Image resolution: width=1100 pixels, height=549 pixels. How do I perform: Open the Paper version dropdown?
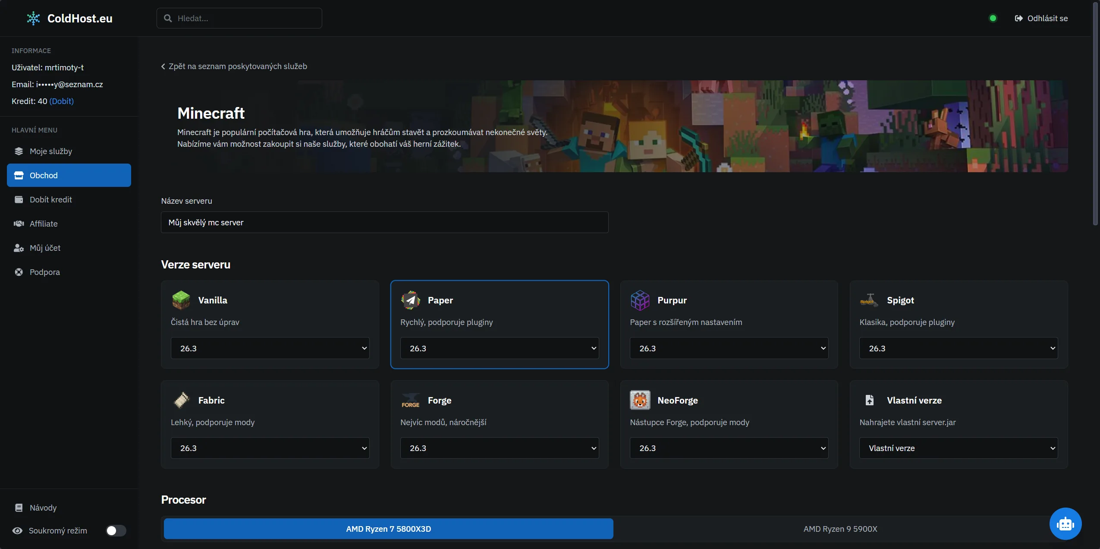(499, 348)
